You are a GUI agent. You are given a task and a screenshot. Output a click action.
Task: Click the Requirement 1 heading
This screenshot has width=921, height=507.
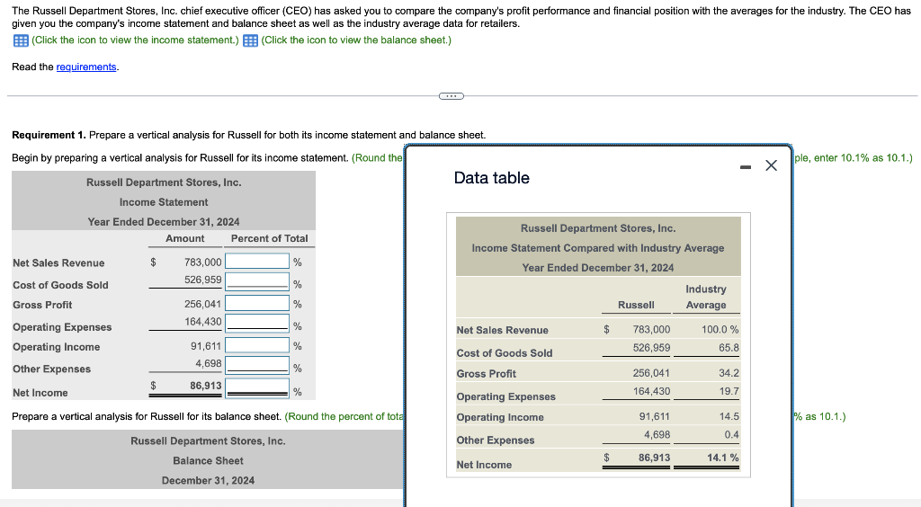coord(49,135)
